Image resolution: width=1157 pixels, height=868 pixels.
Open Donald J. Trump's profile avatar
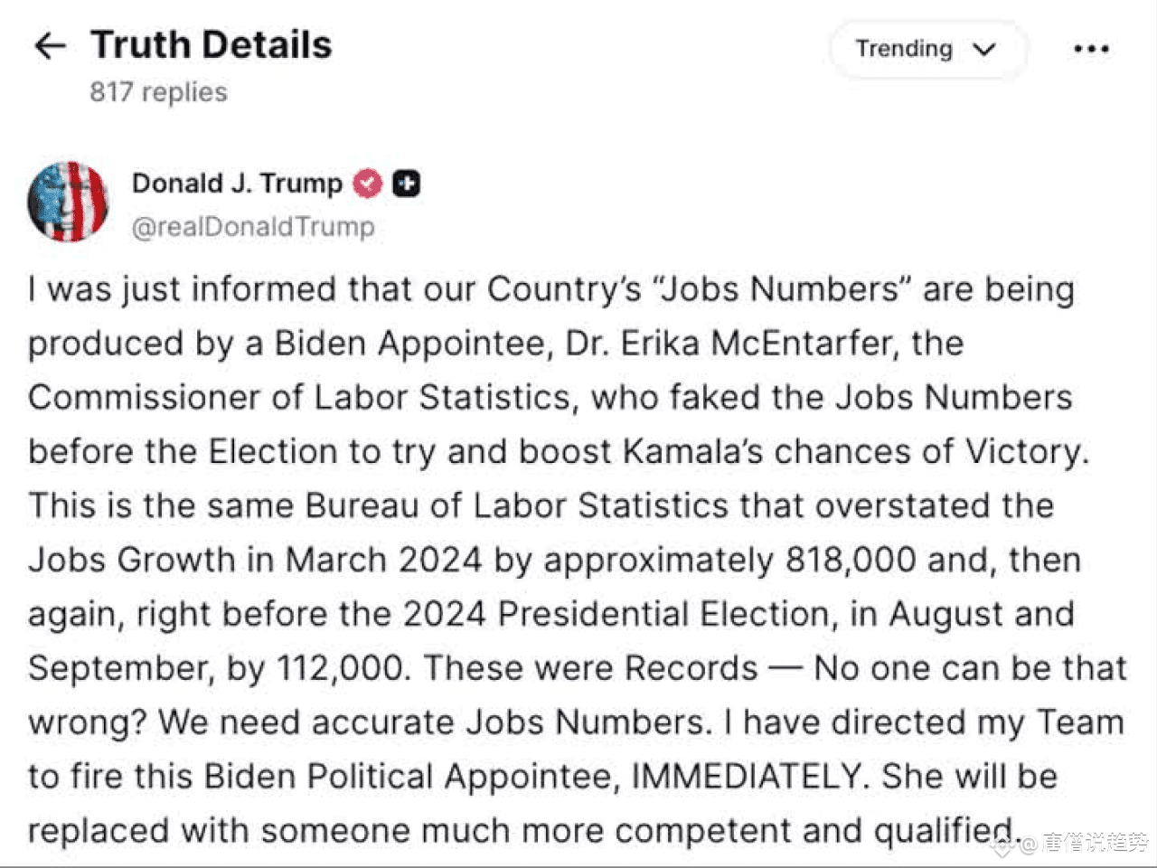point(68,202)
